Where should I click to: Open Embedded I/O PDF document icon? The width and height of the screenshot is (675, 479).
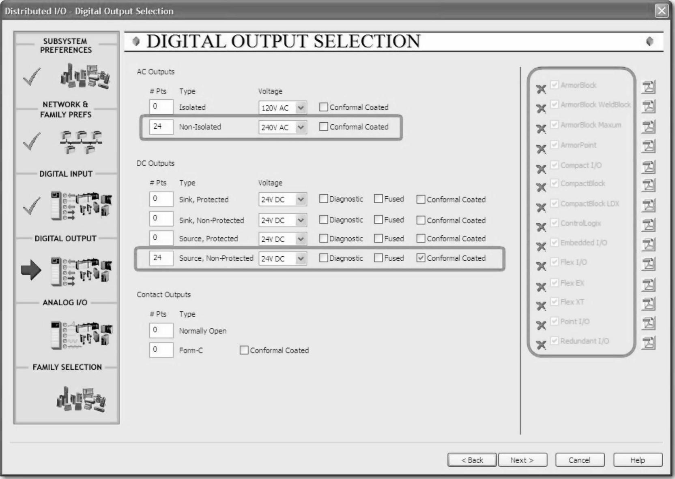(648, 244)
